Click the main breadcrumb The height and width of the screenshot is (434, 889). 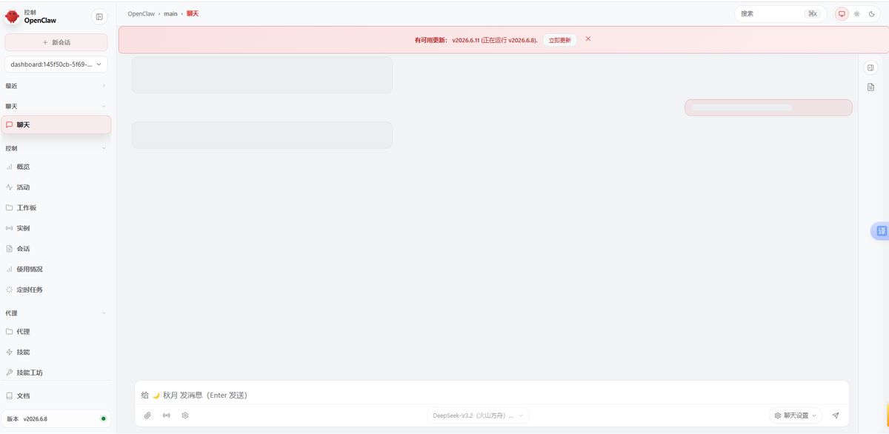click(x=170, y=13)
